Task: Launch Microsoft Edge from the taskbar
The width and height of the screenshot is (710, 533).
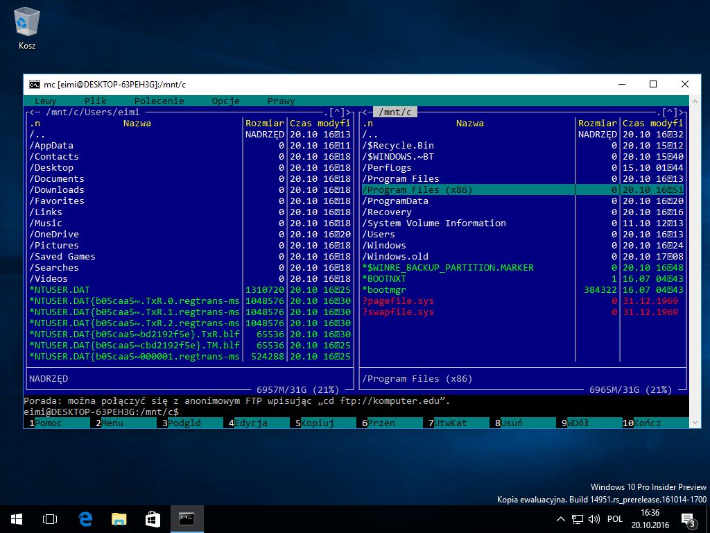Action: [x=85, y=519]
